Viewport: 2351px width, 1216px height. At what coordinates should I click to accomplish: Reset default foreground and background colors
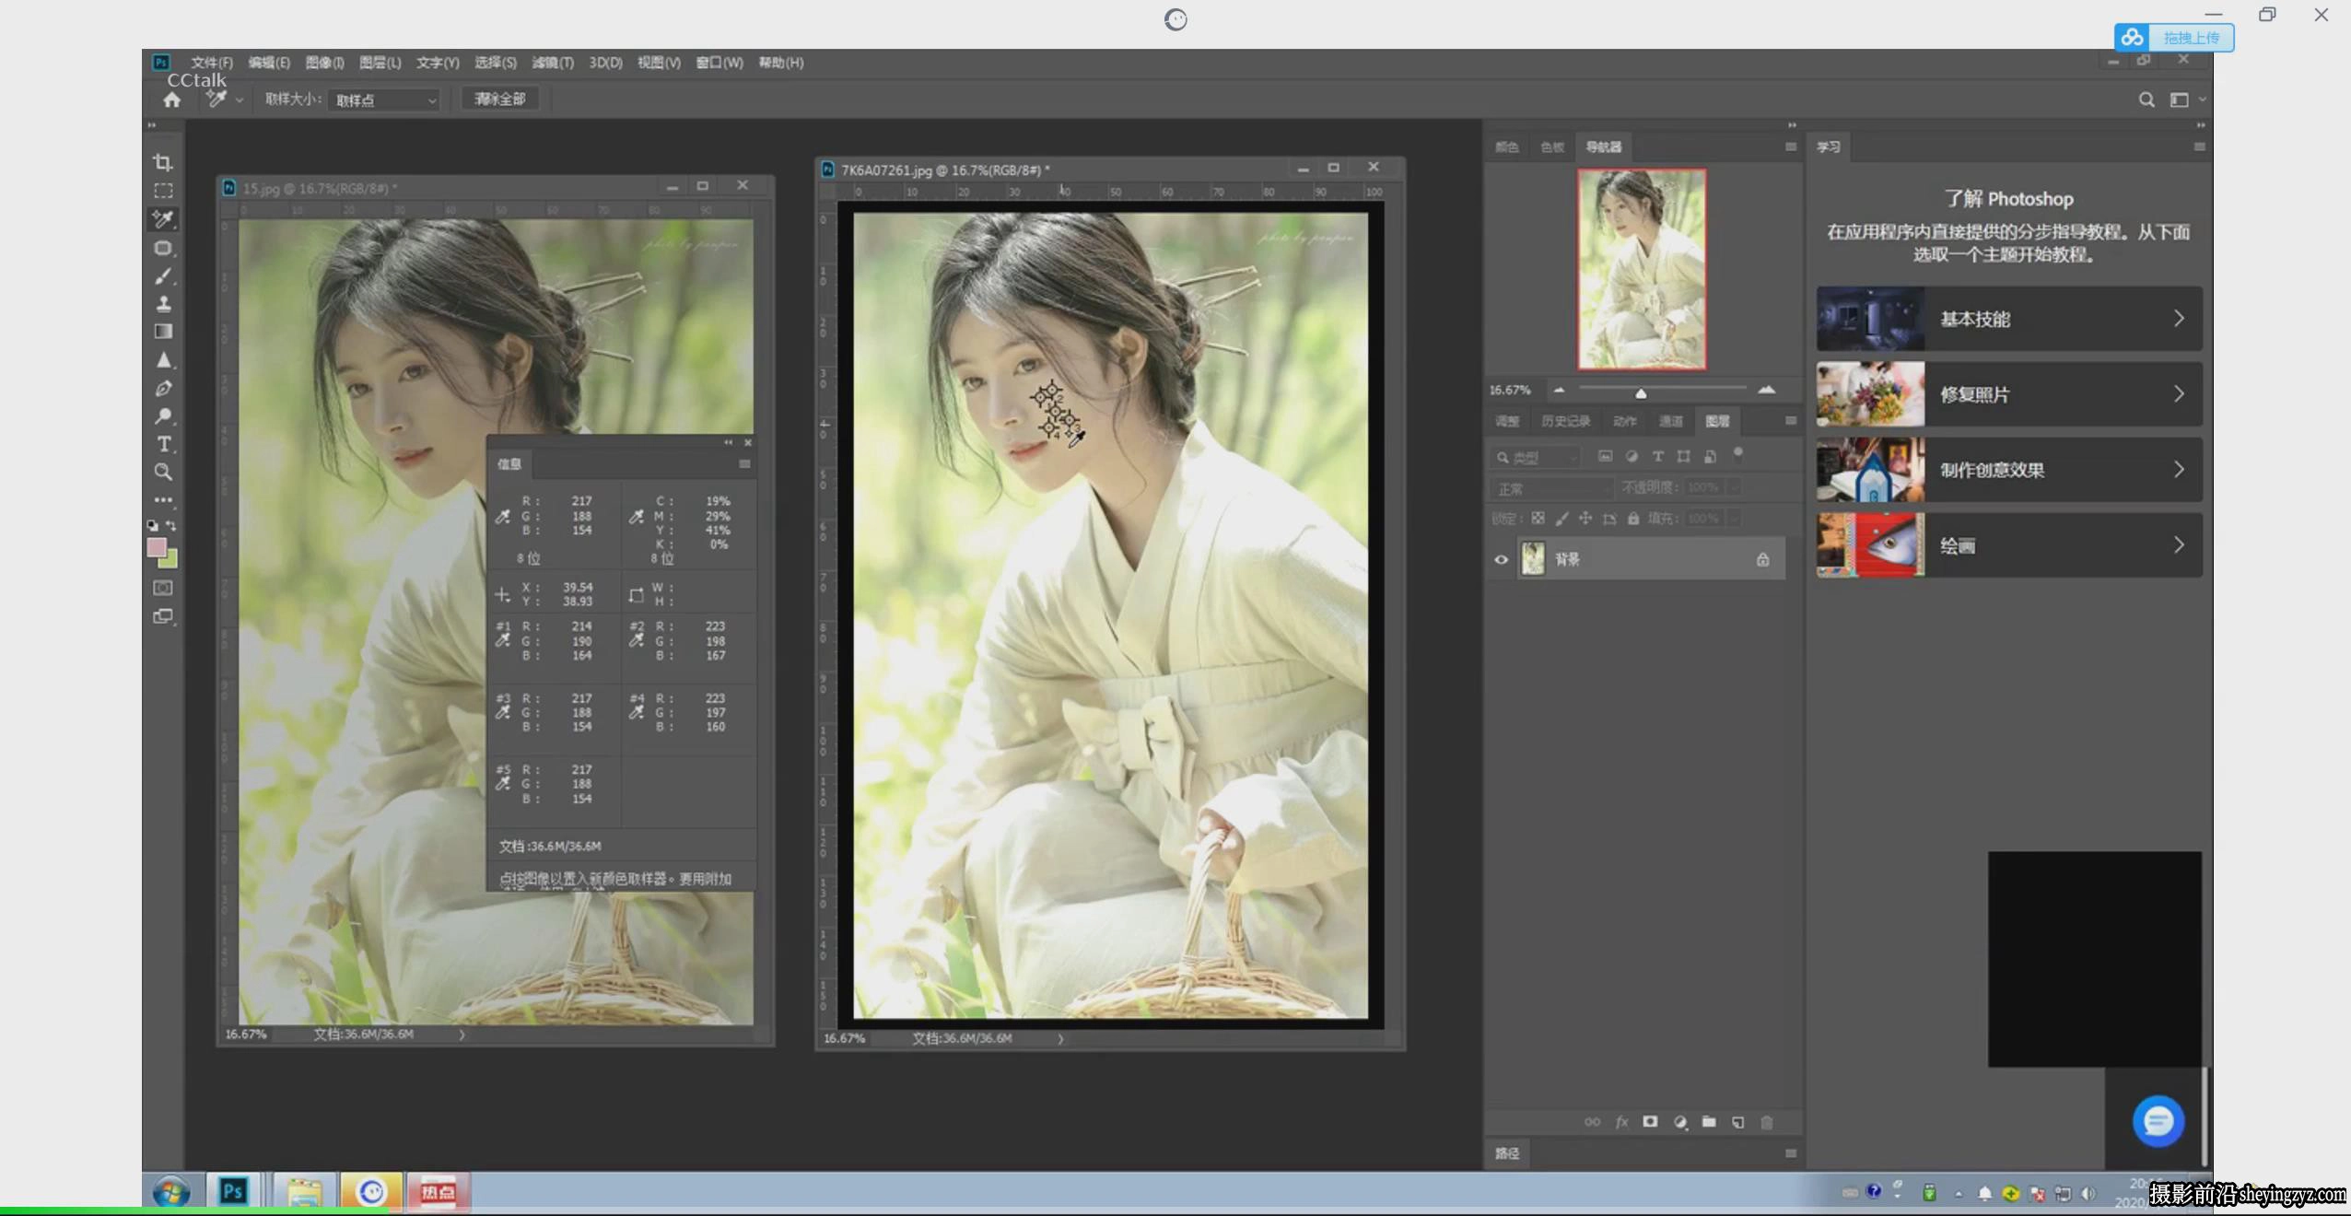pyautogui.click(x=152, y=525)
